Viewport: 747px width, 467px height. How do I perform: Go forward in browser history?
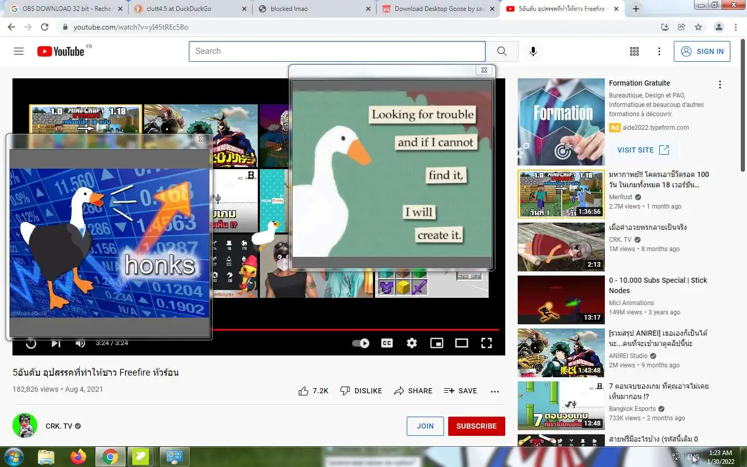[28, 27]
